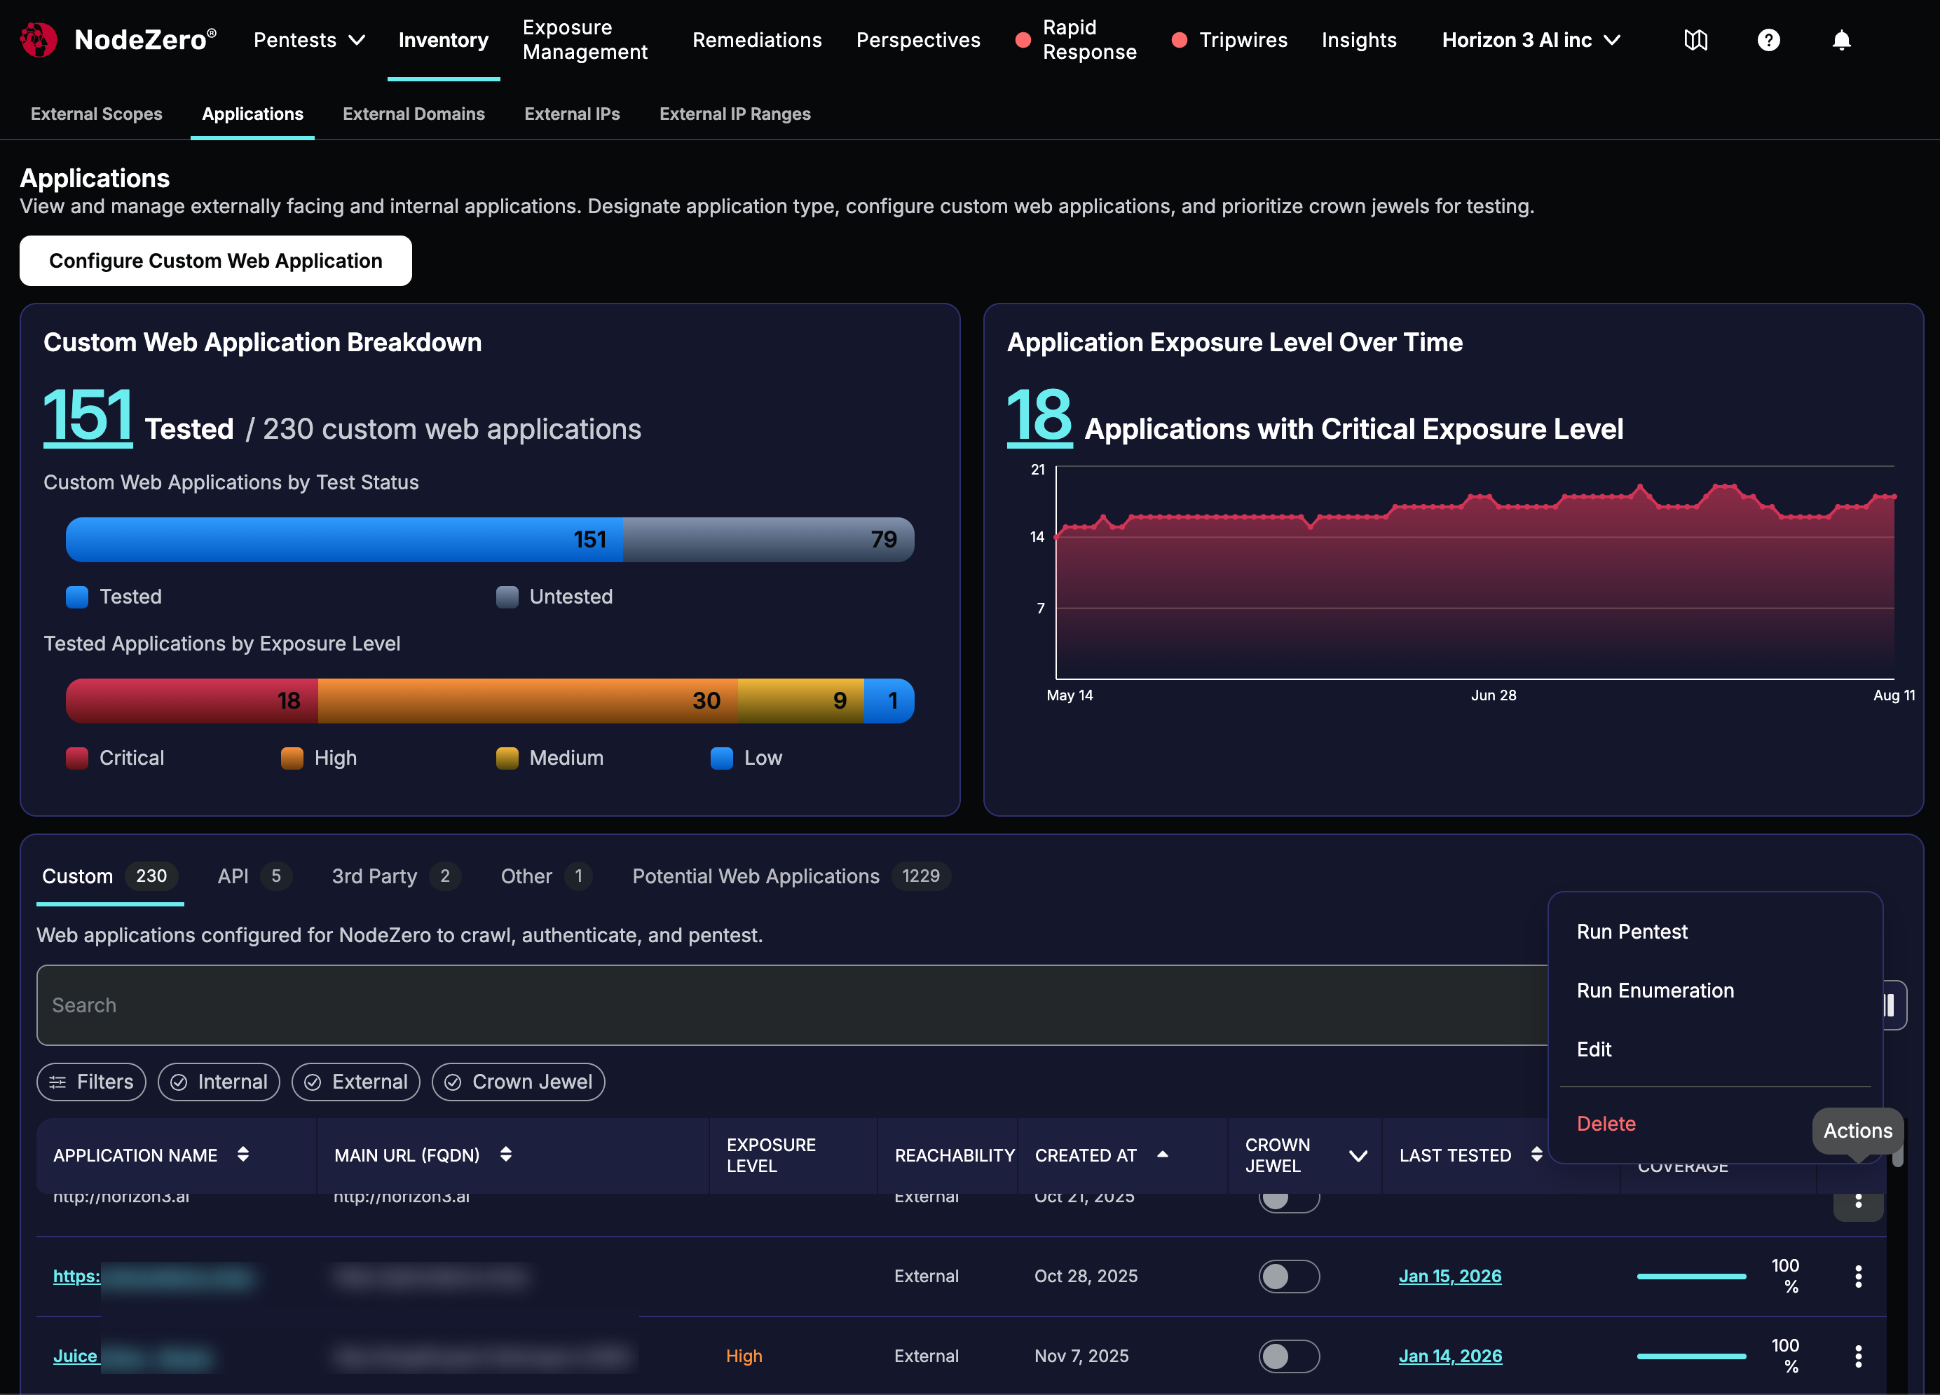Open Exposure Management page

pyautogui.click(x=585, y=40)
